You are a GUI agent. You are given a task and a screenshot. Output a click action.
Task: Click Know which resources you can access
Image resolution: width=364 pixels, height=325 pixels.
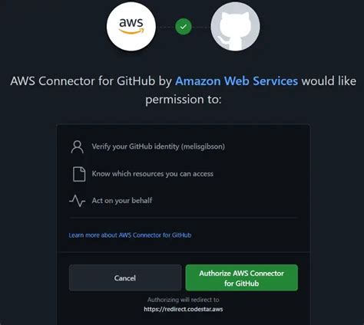tap(153, 174)
